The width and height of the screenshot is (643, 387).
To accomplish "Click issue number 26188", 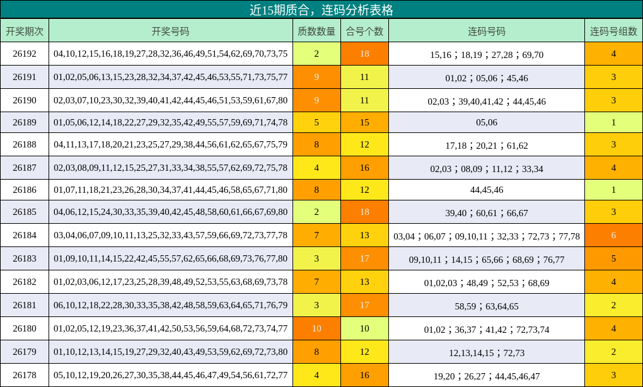I will tap(25, 145).
